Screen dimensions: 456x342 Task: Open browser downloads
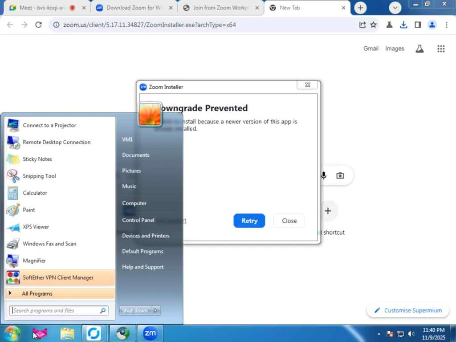click(403, 25)
